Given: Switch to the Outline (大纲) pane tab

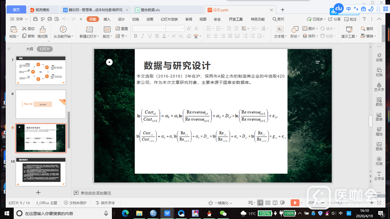Looking at the screenshot, I should [x=30, y=49].
